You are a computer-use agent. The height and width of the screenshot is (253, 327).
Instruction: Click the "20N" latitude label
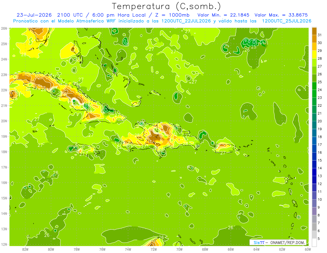pos(4,121)
